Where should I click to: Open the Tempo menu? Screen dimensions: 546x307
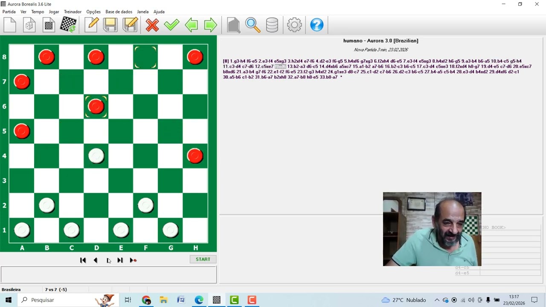(x=38, y=12)
